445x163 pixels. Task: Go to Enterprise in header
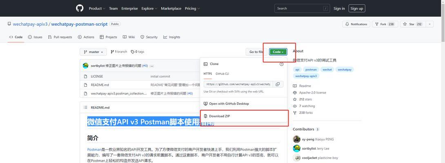(x=130, y=9)
